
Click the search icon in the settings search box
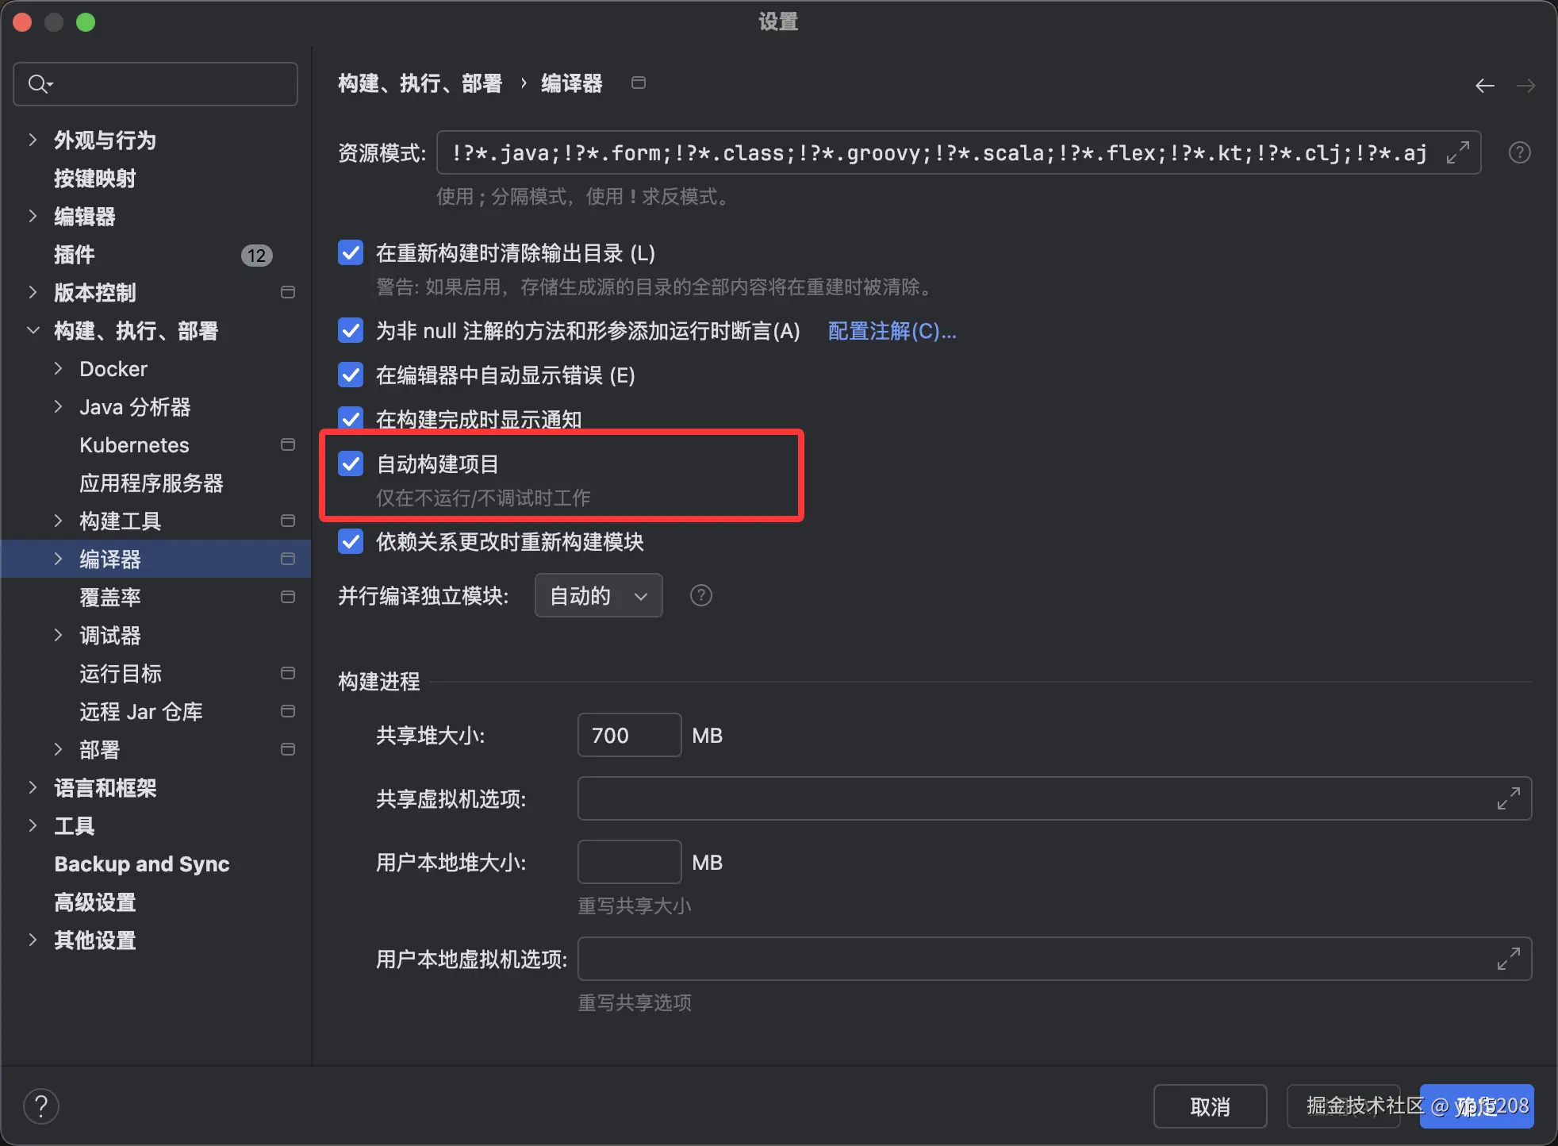tap(39, 83)
